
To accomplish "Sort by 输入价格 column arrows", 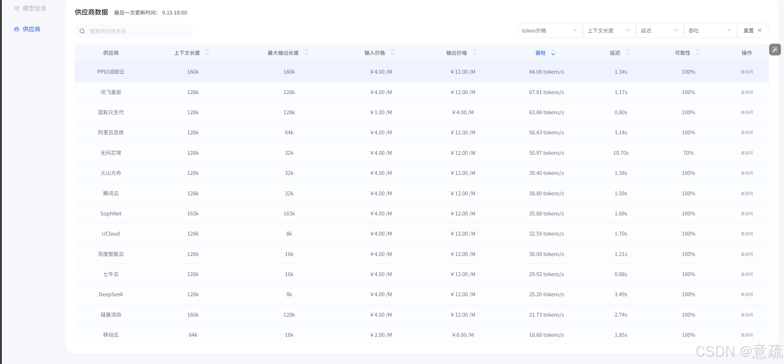I will (392, 53).
